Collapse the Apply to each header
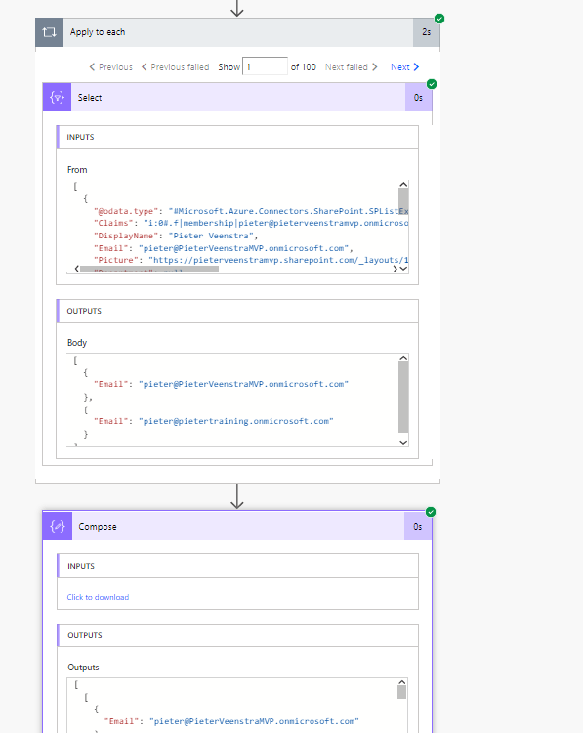 [x=237, y=32]
